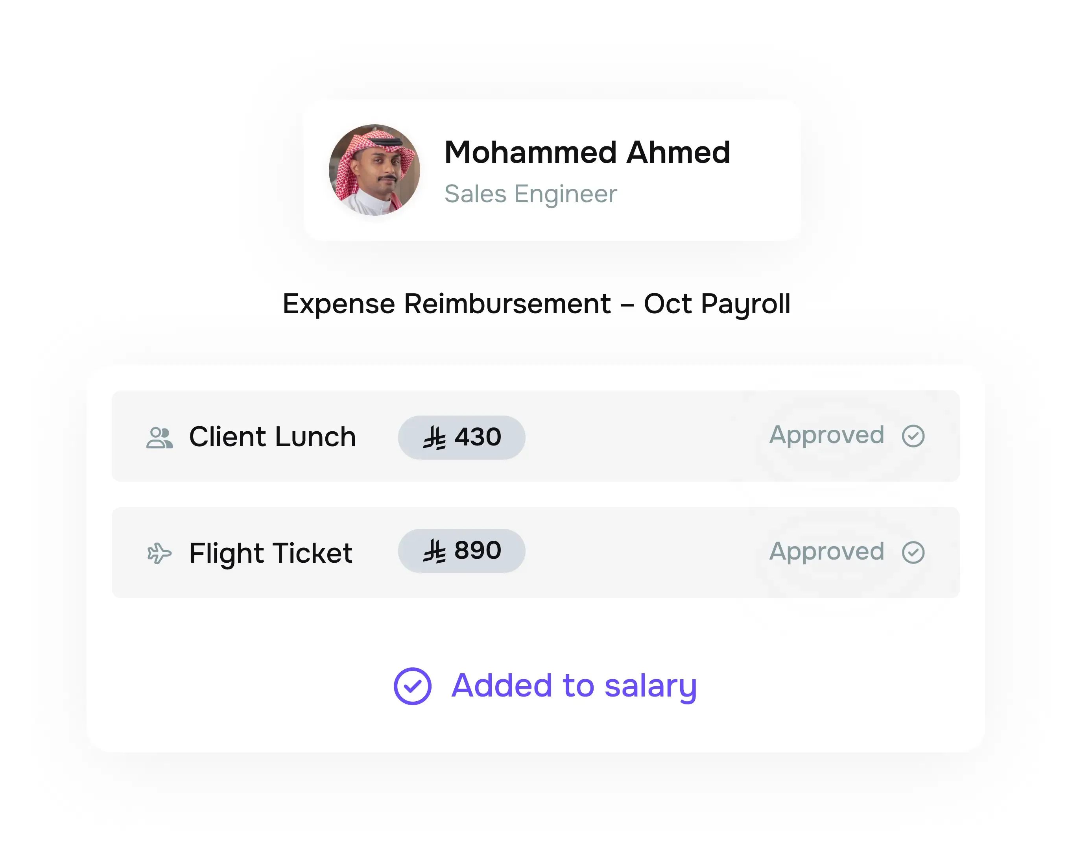Click the riyal symbol in the 890 badge
The height and width of the screenshot is (850, 1070).
[434, 551]
